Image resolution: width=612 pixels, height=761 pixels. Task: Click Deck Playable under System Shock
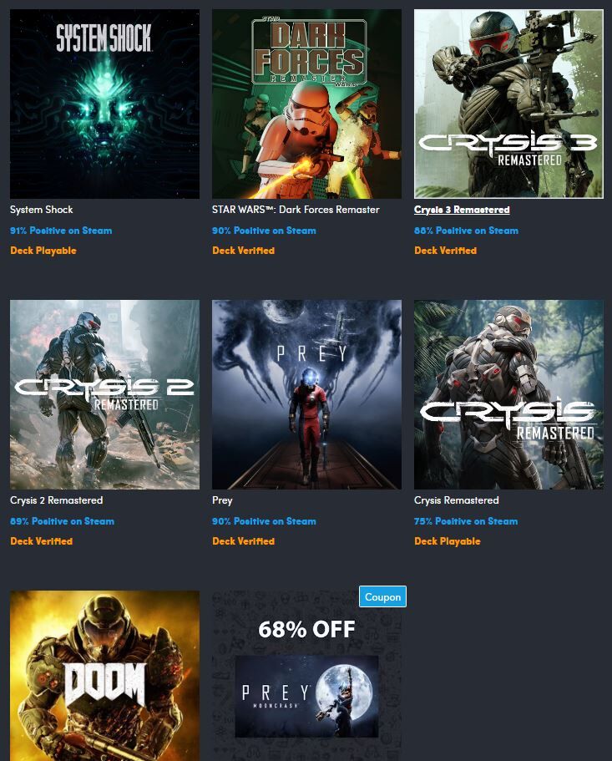43,251
